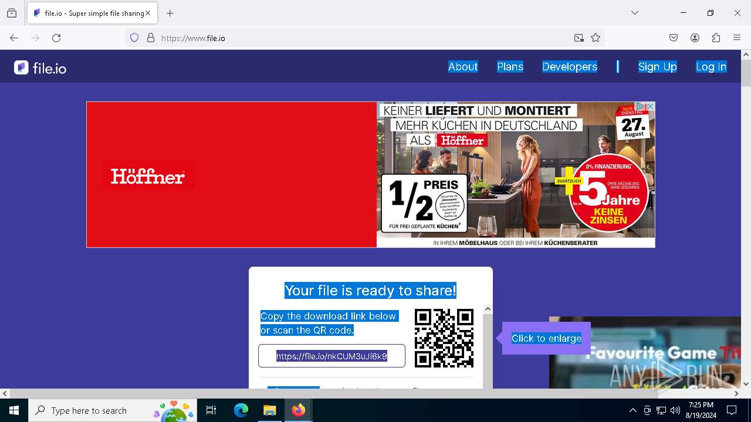
Task: Open Firefox application menu
Action: tap(737, 38)
